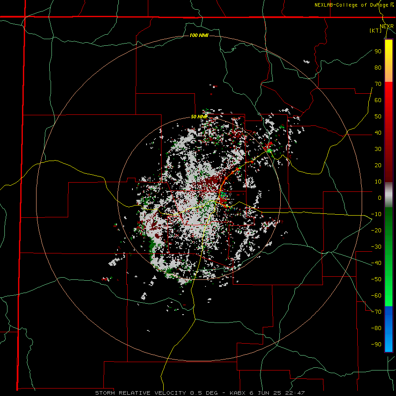Click the 10 value on velocity scale
The height and width of the screenshot is (396, 396).
378,182
